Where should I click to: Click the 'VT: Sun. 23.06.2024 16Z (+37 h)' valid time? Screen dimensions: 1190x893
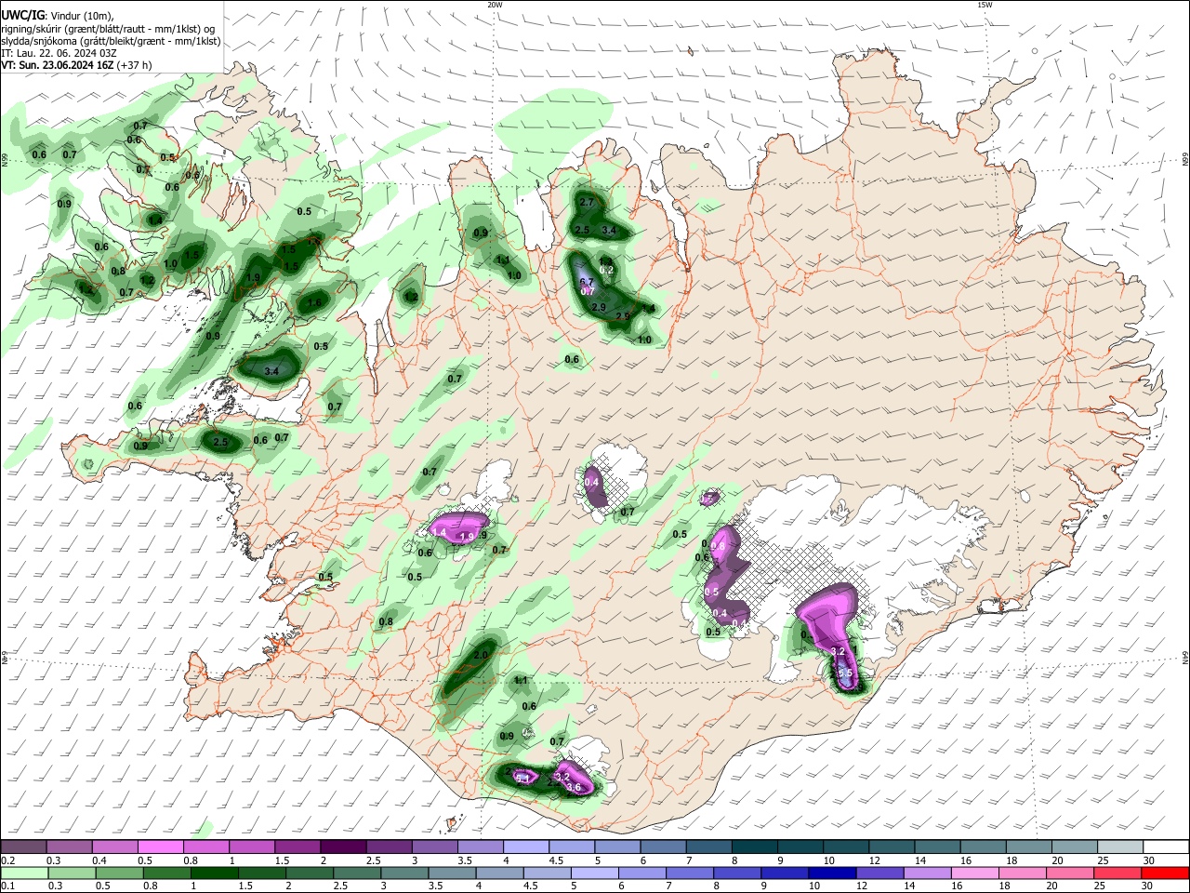(76, 65)
